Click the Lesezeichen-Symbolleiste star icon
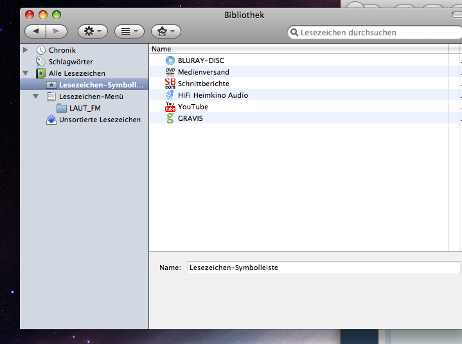The height and width of the screenshot is (344, 462). [51, 85]
